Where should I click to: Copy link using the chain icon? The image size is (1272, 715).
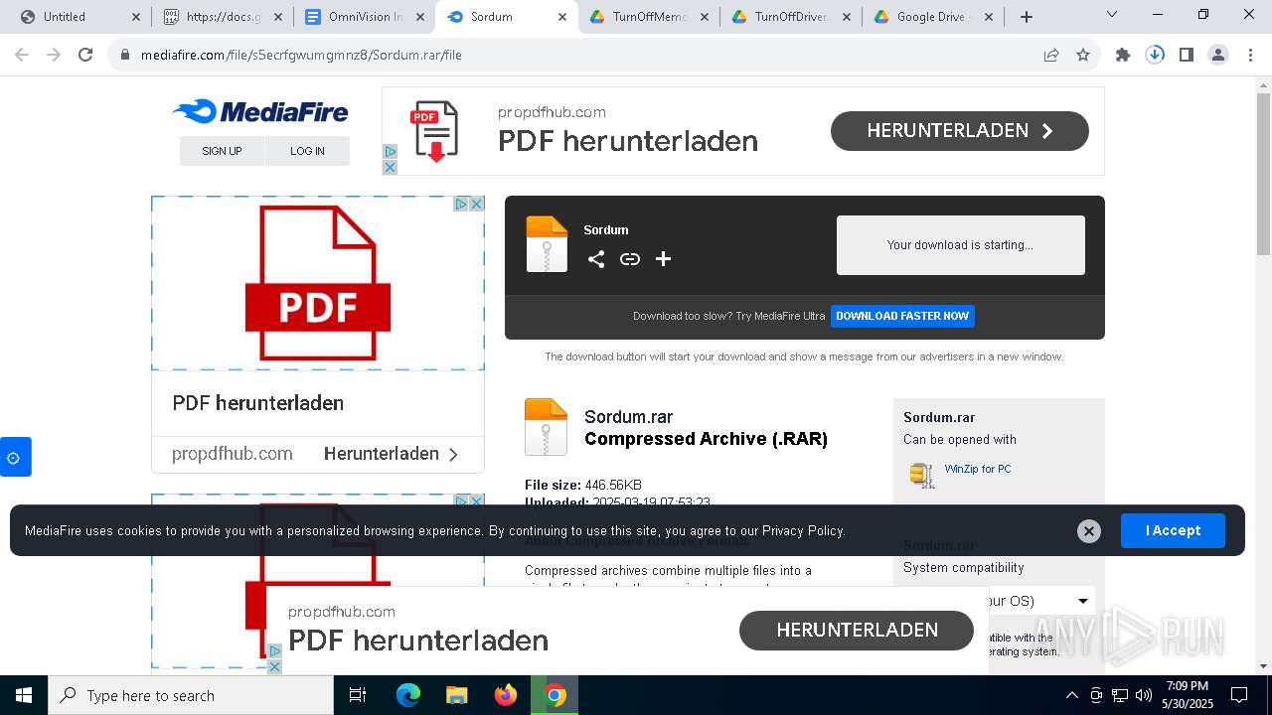[x=630, y=259]
